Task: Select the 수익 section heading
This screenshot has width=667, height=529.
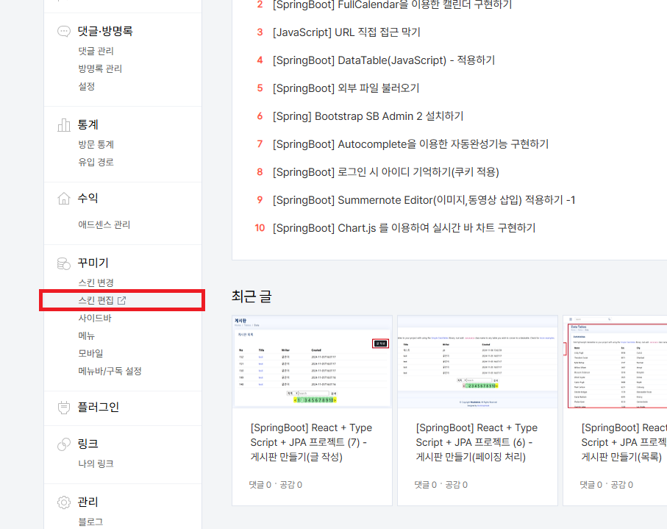Action: pyautogui.click(x=88, y=199)
